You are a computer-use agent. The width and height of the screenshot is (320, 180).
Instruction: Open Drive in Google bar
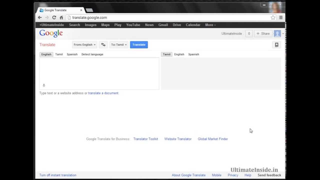(177, 25)
